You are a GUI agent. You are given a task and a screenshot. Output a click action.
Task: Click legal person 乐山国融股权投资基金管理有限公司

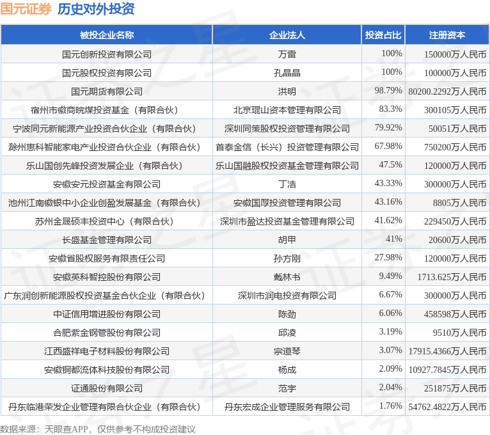point(287,166)
